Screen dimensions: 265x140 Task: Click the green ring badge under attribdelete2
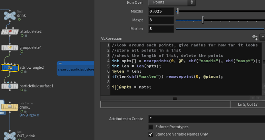click(22, 36)
